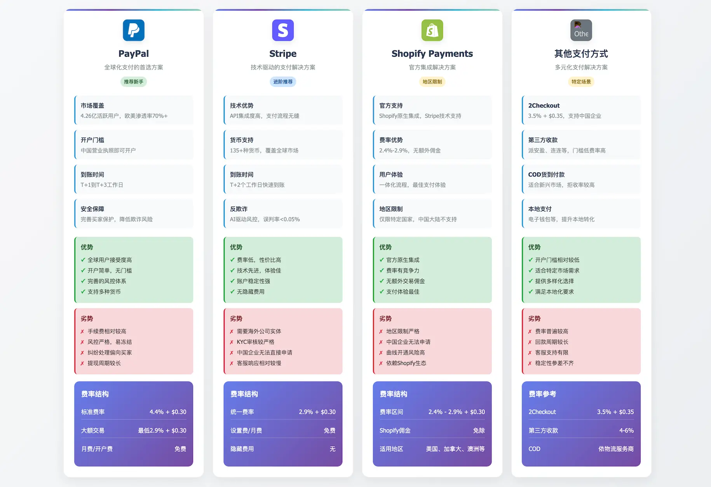Click the checkmark beside 支付体验最佳
The image size is (711, 487).
pos(382,292)
